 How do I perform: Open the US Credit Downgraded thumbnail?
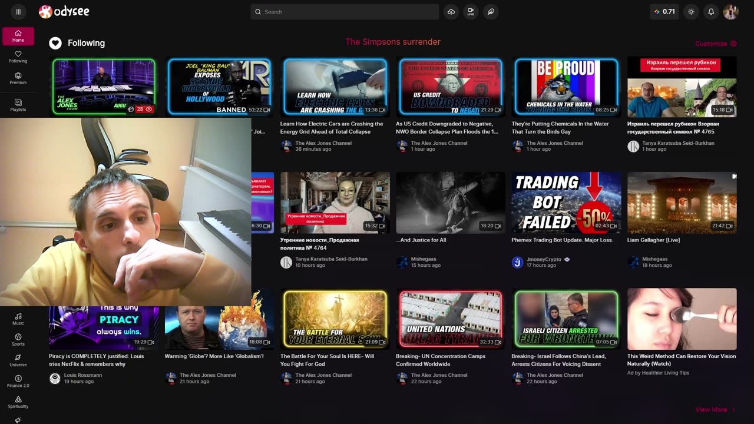click(x=451, y=87)
